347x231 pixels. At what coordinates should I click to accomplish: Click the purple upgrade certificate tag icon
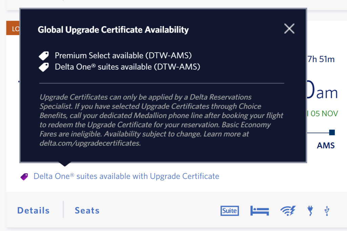point(24,176)
